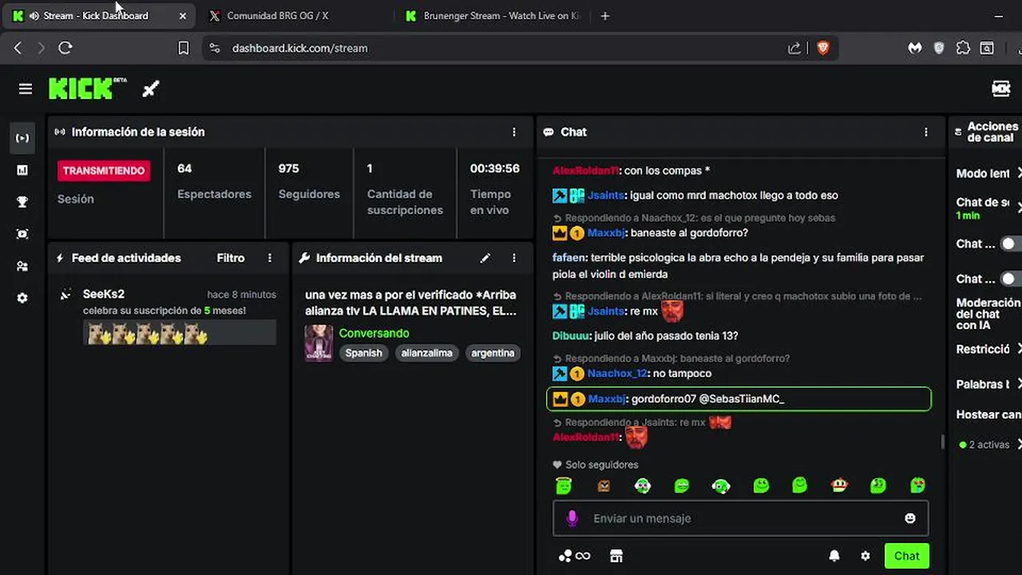
Task: Open the chat settings gear icon
Action: point(866,556)
